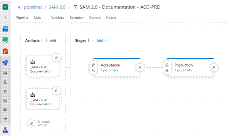Screen dimensions: 229x136
Task: Go to build Pipelines sub-item icon
Action: coord(6,73)
